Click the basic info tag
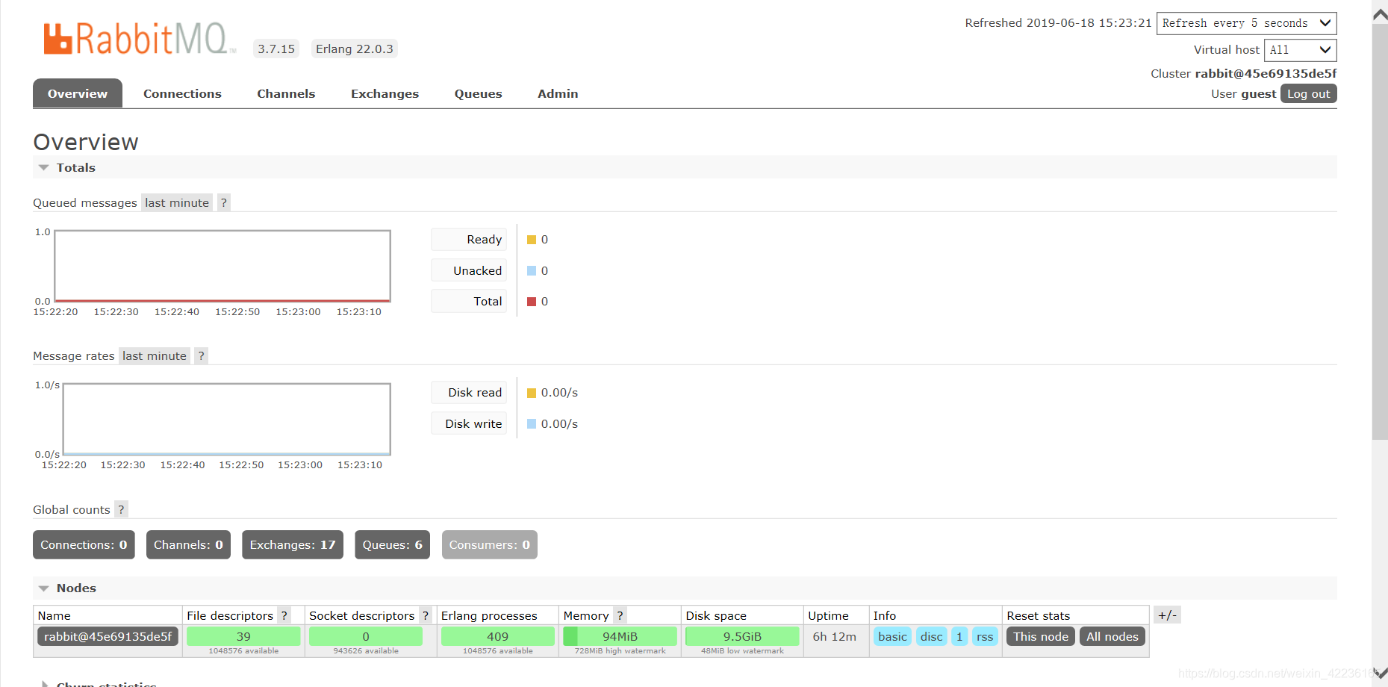This screenshot has width=1388, height=687. (x=892, y=636)
